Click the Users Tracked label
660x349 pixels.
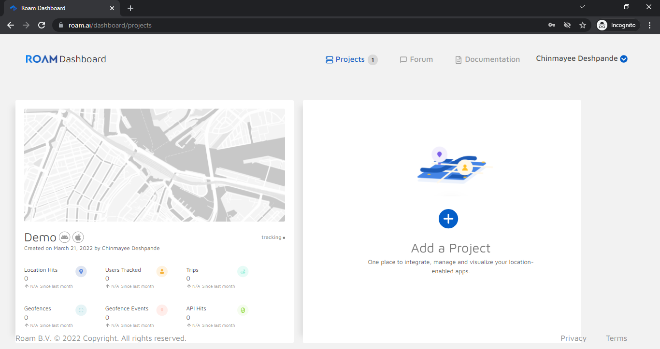coord(123,270)
